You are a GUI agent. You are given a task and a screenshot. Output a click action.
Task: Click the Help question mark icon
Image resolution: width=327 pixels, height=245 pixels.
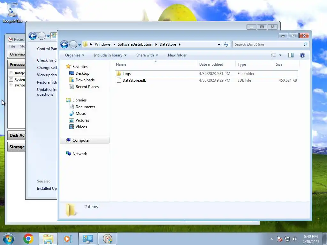[302, 55]
